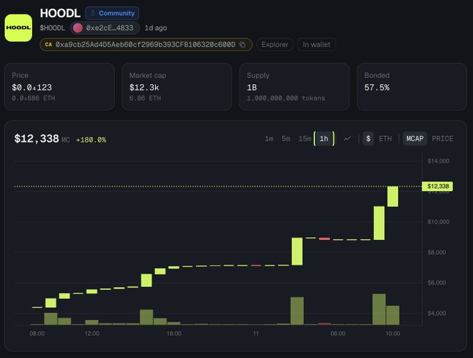Click the 6.86 ETH market cap subtext
Screen dimensions: 473x358
pyautogui.click(x=145, y=98)
